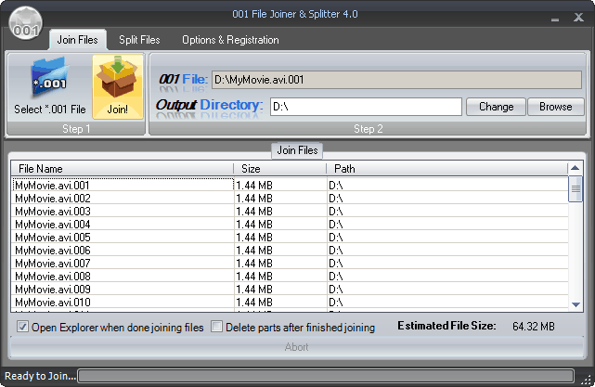
Task: Sort by the File Name column header
Action: pyautogui.click(x=123, y=169)
